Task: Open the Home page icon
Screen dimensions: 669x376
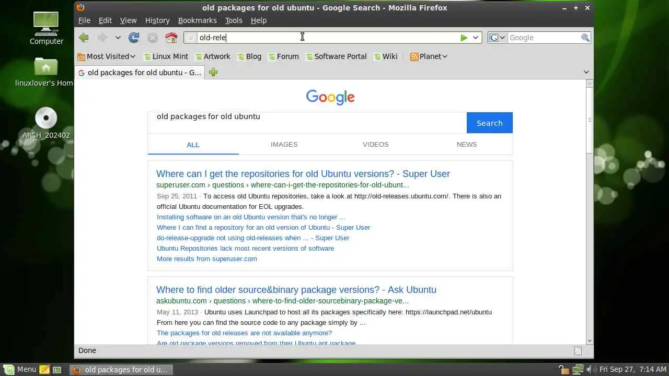Action: pyautogui.click(x=171, y=38)
